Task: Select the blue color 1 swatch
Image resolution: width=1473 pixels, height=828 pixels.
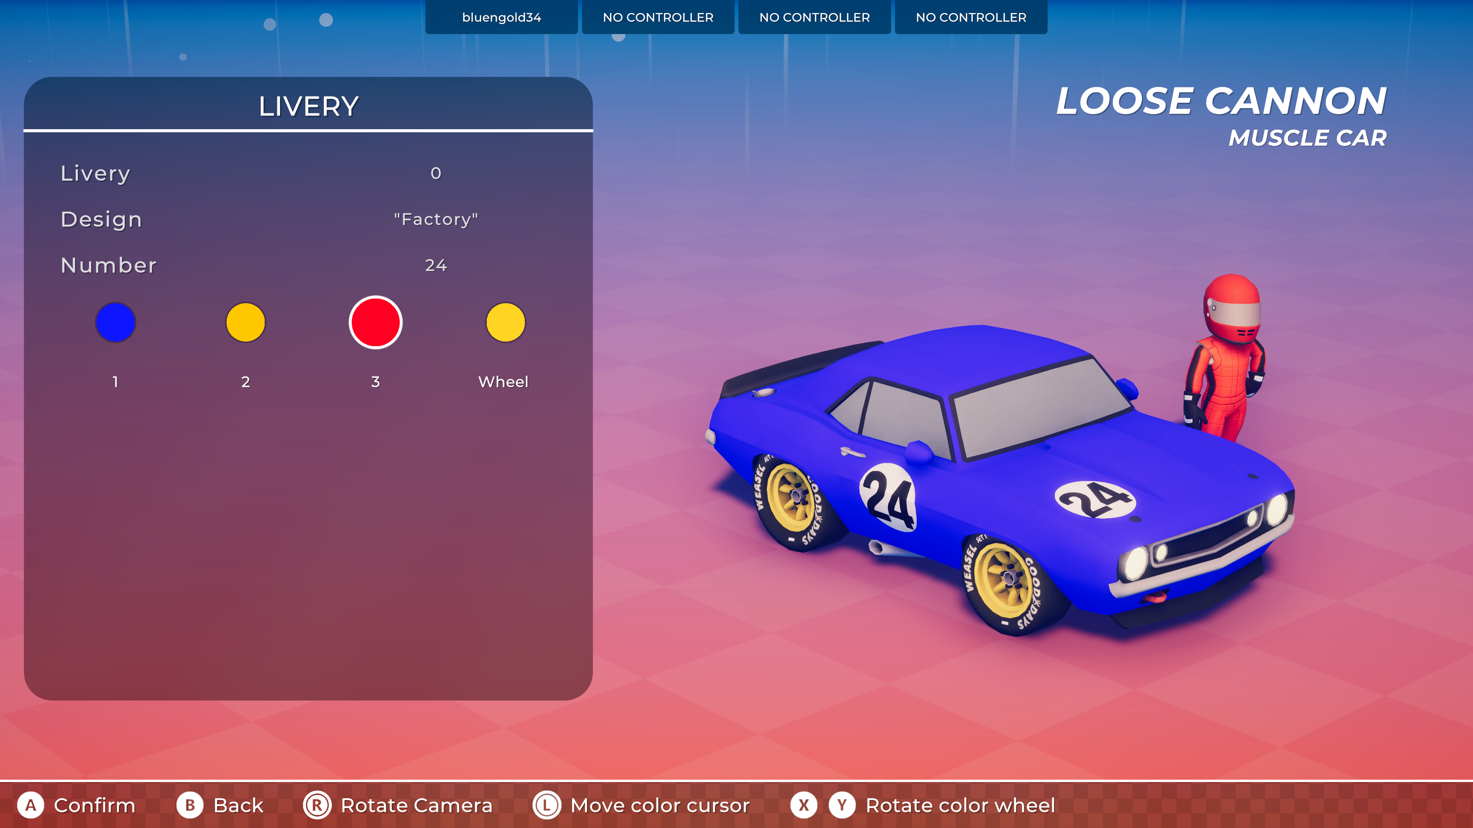Action: (x=115, y=322)
